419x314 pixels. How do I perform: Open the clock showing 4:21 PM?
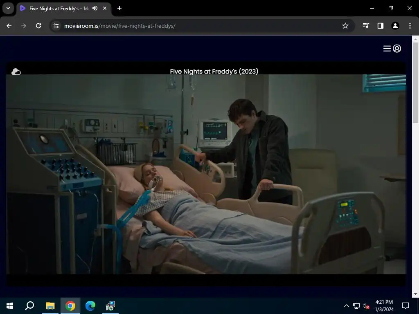384,306
